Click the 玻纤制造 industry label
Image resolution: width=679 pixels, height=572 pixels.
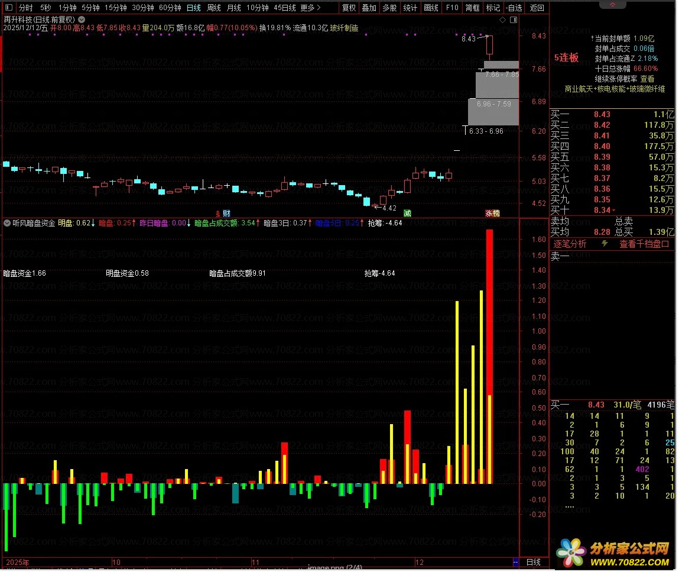coord(345,28)
